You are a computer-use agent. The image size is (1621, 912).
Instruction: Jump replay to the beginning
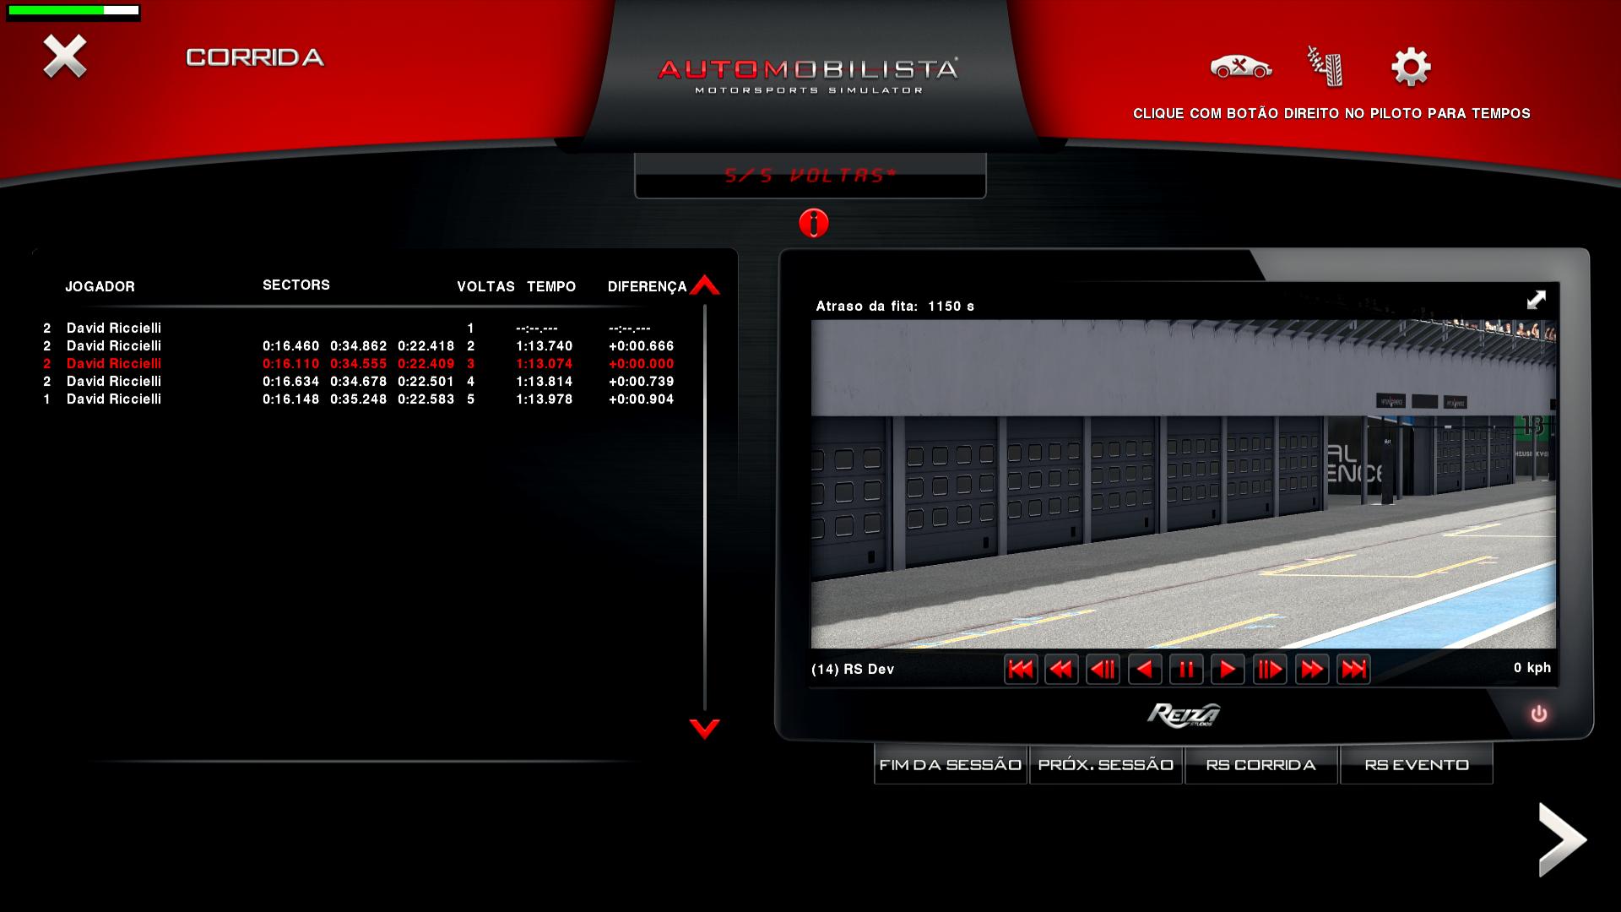[x=1021, y=670]
